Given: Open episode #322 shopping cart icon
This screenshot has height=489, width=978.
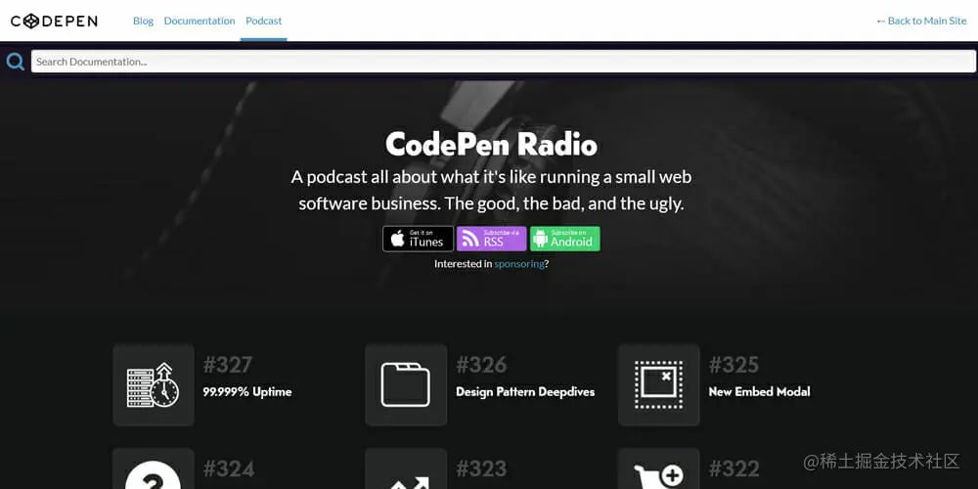Looking at the screenshot, I should pos(658,468).
